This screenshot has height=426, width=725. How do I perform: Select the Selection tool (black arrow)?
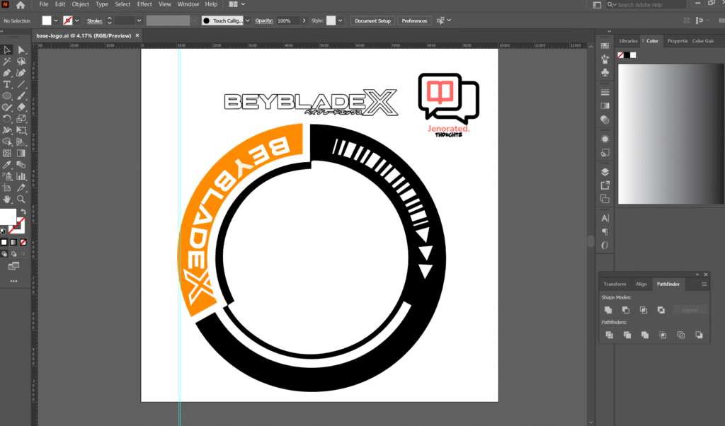click(7, 50)
